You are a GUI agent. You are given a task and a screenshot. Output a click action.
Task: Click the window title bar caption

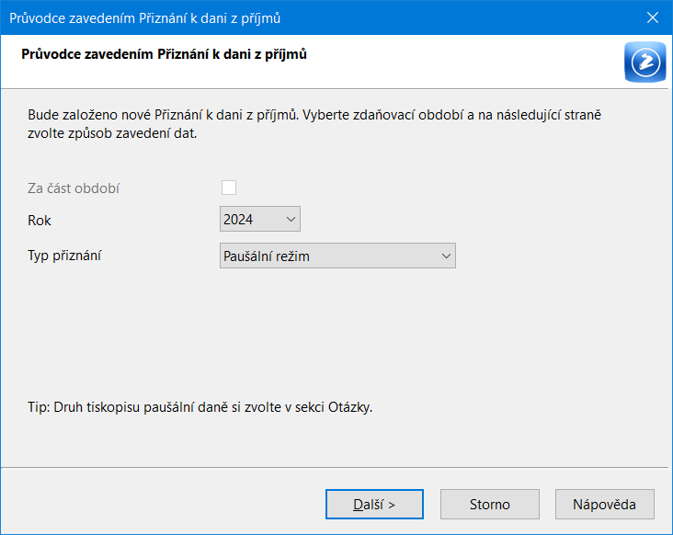[144, 18]
